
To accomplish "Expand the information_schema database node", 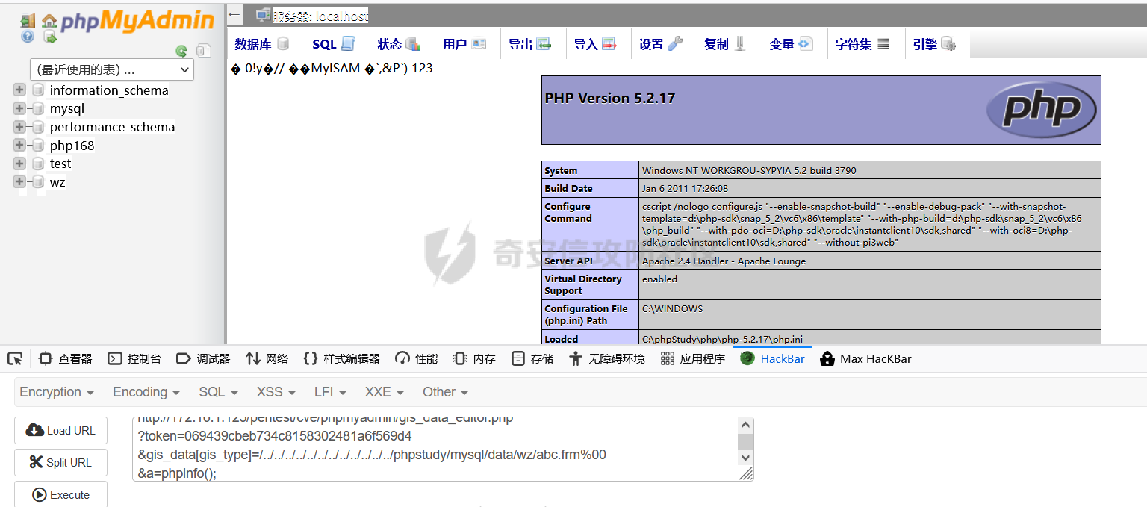I will 19,90.
